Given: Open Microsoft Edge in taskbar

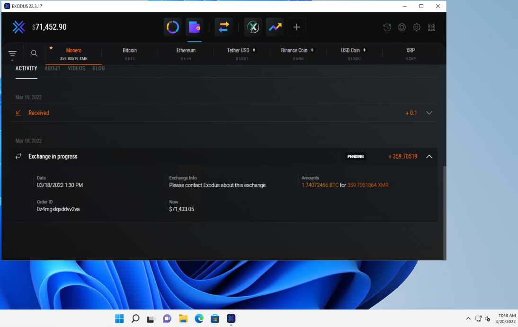Looking at the screenshot, I should (x=199, y=318).
